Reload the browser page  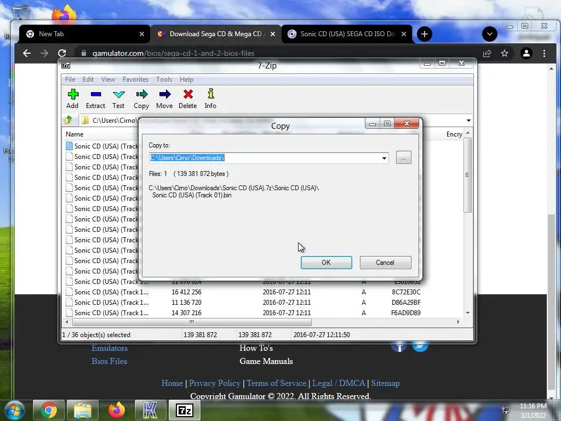click(x=62, y=53)
